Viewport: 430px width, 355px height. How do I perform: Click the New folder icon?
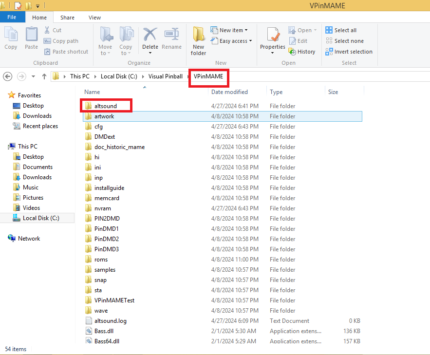(x=199, y=34)
